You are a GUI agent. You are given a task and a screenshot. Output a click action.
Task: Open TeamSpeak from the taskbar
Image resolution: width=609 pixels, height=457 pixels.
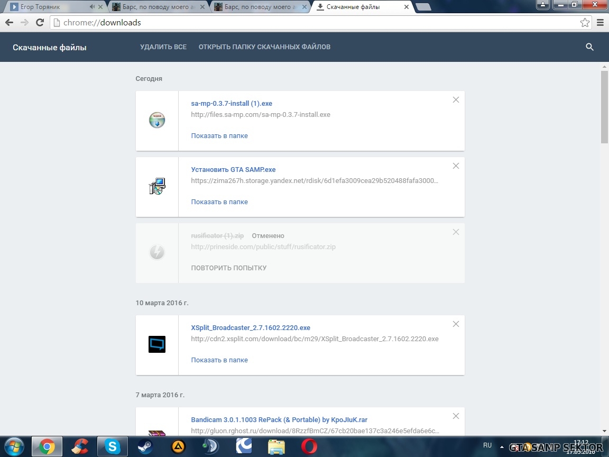pos(211,446)
